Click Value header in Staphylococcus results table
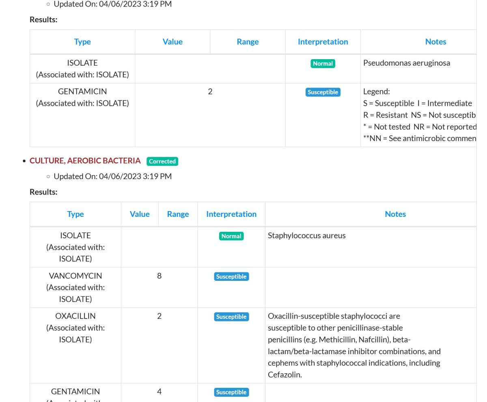The image size is (487, 402). [140, 214]
